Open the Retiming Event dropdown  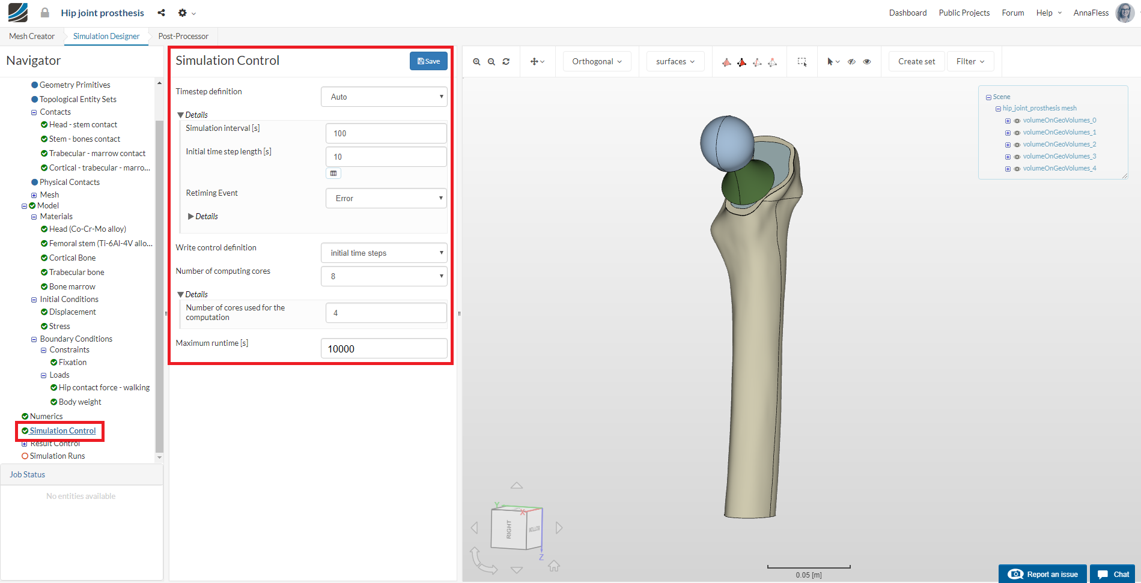pos(386,198)
